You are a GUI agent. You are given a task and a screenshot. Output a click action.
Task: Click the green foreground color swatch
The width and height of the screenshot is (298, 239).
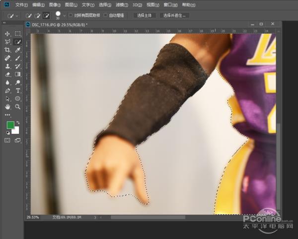pyautogui.click(x=10, y=125)
